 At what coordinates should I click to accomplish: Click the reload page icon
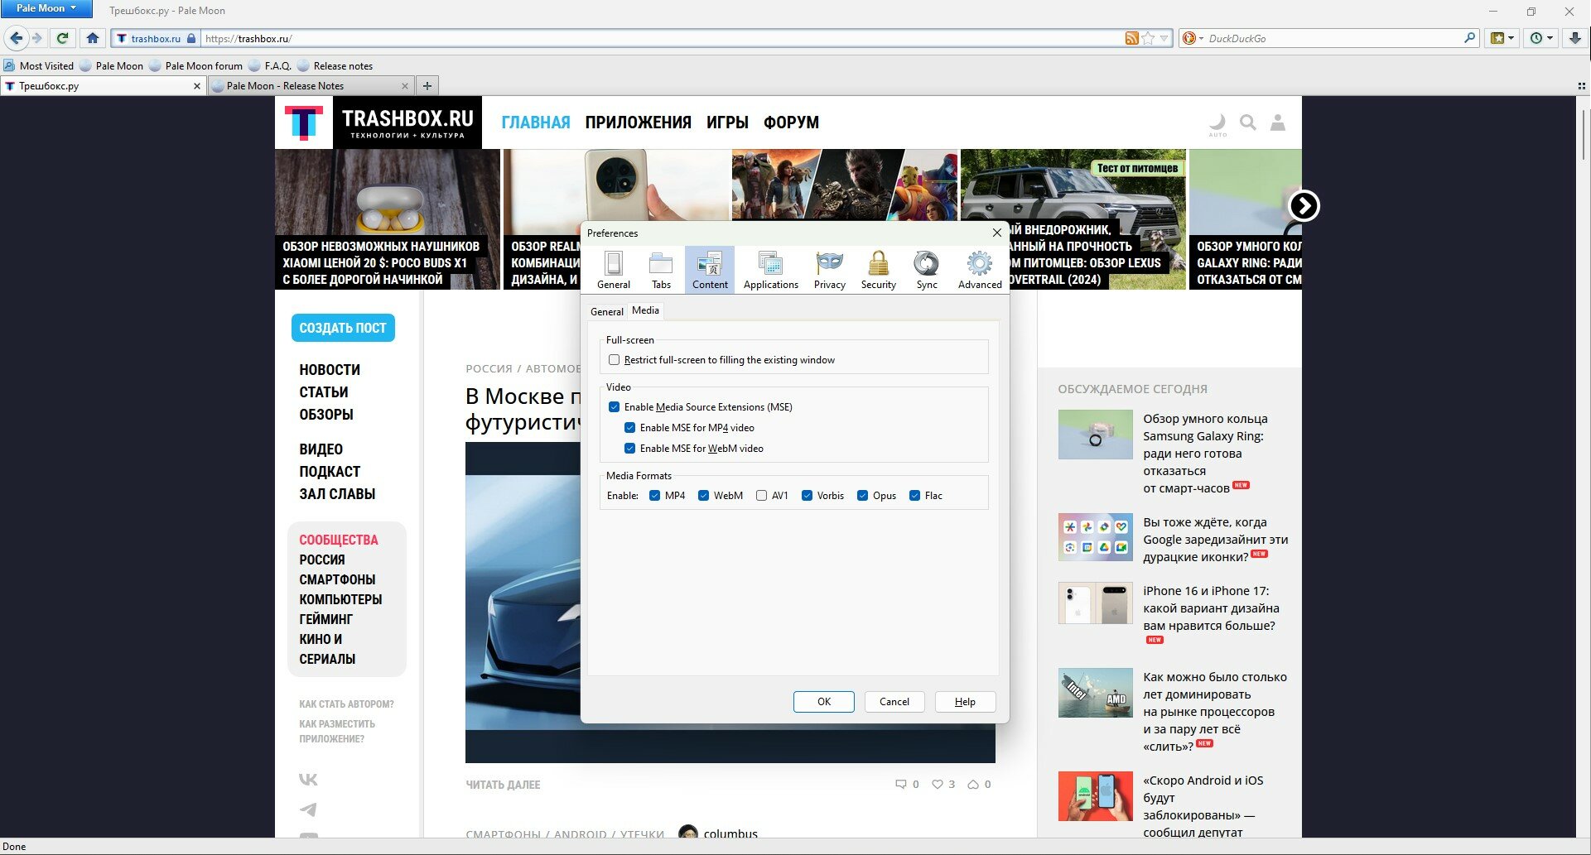pos(62,38)
